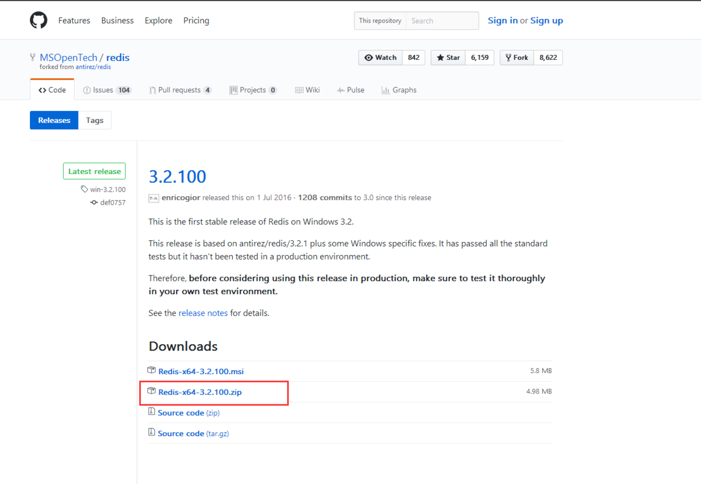Viewport: 701px width, 484px height.
Task: Open the 1208 commits comparison link
Action: tap(325, 198)
